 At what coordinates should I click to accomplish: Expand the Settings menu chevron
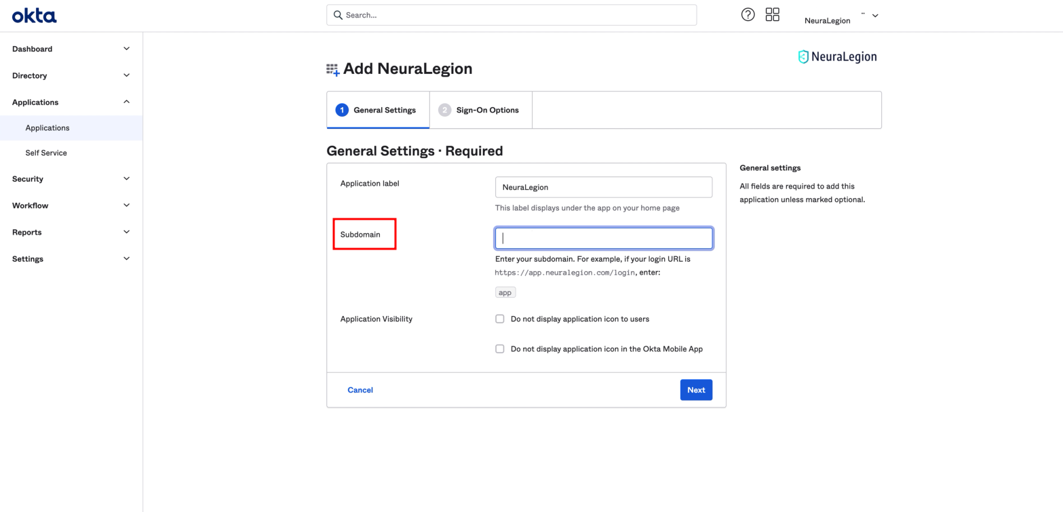tap(126, 258)
